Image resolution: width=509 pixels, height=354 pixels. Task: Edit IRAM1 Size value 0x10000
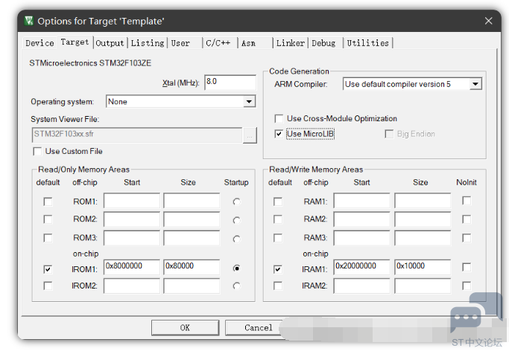tap(423, 267)
